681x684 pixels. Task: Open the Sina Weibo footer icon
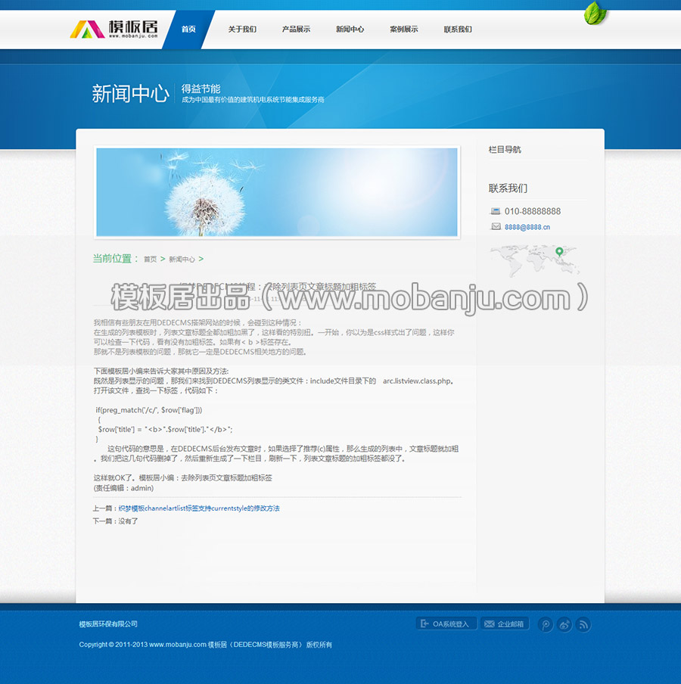coord(564,624)
